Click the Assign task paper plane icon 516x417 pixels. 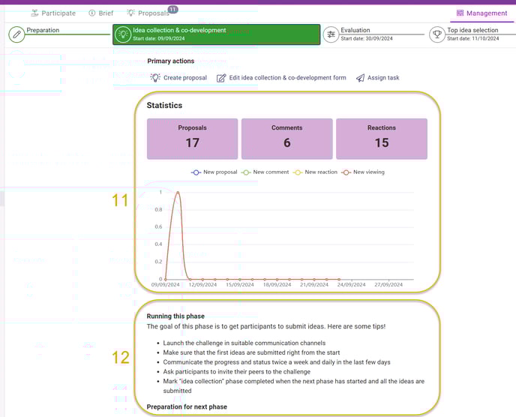360,78
